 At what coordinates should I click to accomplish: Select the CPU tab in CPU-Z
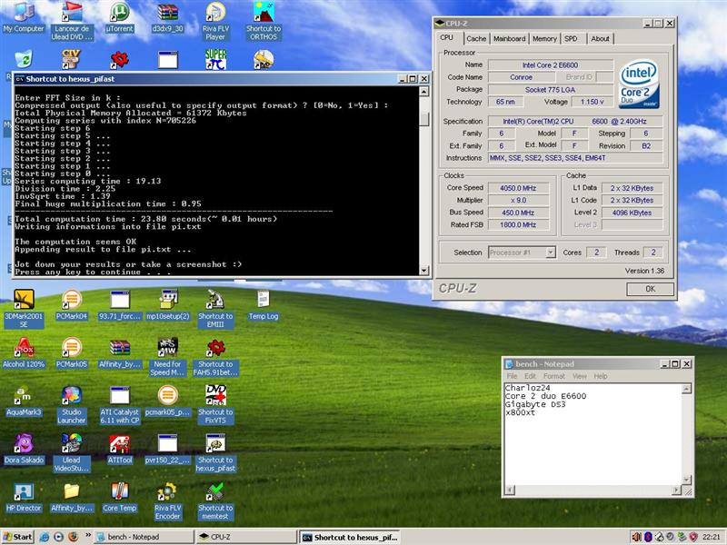point(447,37)
